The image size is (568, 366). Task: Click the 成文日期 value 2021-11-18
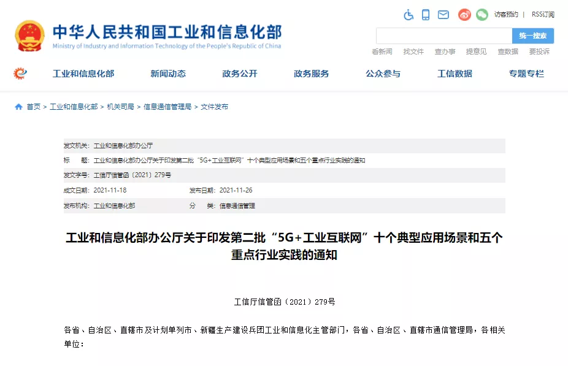tap(110, 190)
